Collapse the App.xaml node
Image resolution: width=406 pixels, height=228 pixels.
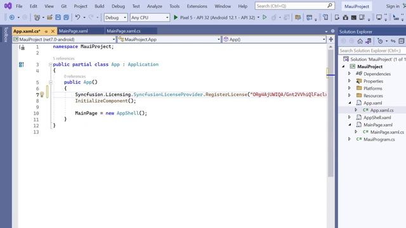350,103
